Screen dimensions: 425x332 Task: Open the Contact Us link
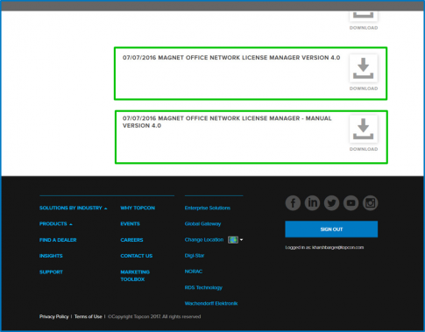(137, 256)
